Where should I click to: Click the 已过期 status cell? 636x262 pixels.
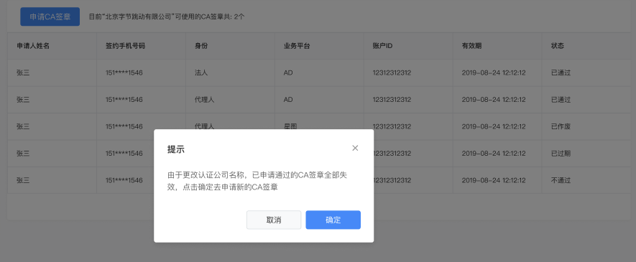(561, 154)
